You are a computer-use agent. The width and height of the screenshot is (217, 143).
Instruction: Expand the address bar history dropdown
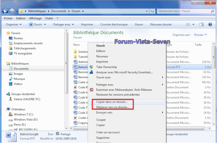147,11
